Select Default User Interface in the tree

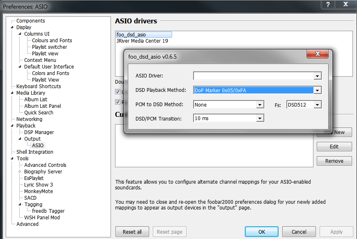click(49, 66)
